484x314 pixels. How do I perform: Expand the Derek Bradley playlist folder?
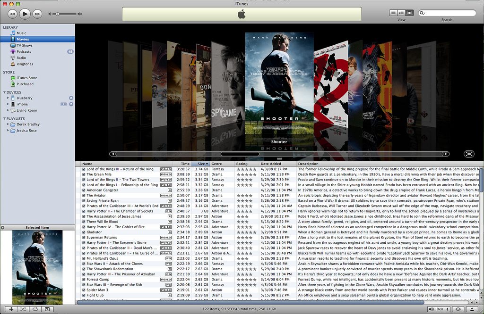(x=8, y=124)
